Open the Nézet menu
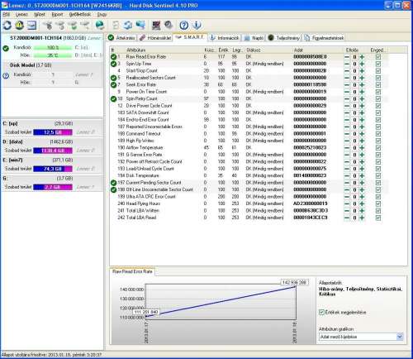 (x=40, y=14)
